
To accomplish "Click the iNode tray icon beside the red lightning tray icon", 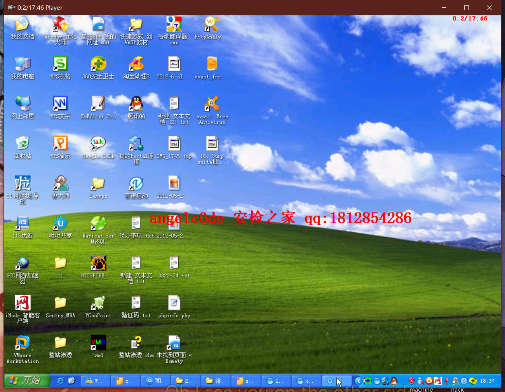I will click(x=438, y=381).
